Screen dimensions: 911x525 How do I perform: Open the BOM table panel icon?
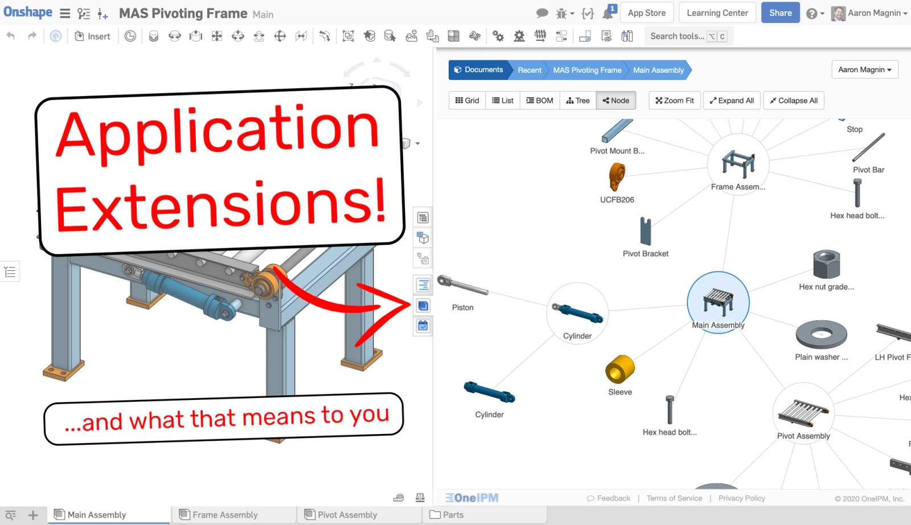click(x=422, y=218)
